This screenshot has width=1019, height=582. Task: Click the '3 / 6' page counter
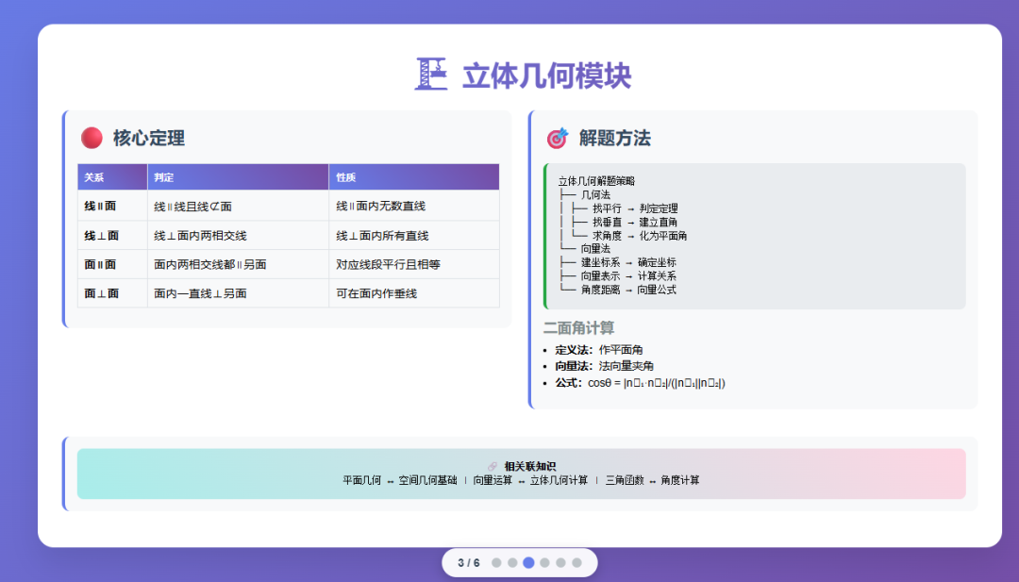pos(469,562)
